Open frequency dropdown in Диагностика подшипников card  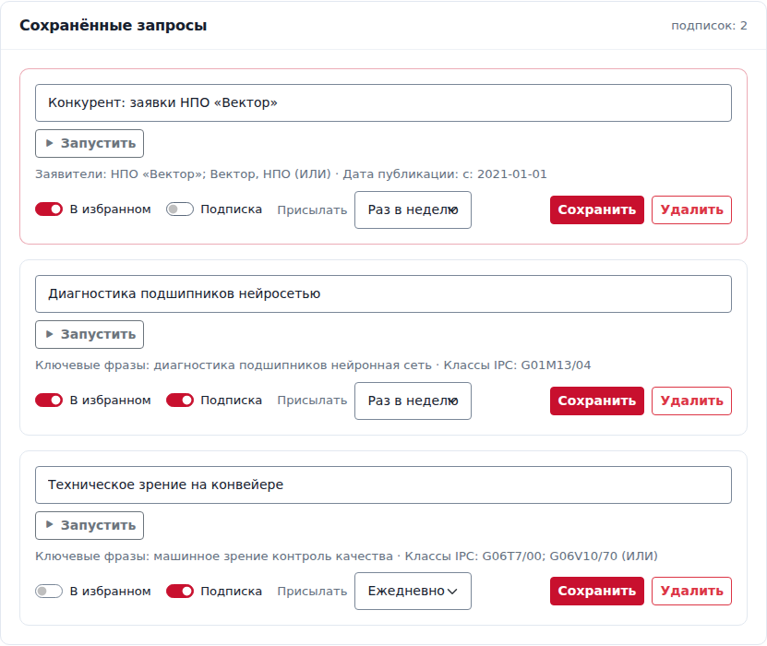tap(413, 401)
